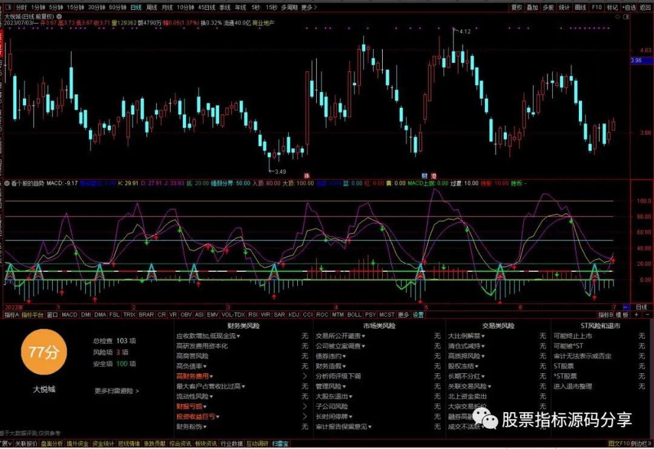Click the 日线 period box on time axis
Viewport: 654px width, 449px height.
[641, 307]
